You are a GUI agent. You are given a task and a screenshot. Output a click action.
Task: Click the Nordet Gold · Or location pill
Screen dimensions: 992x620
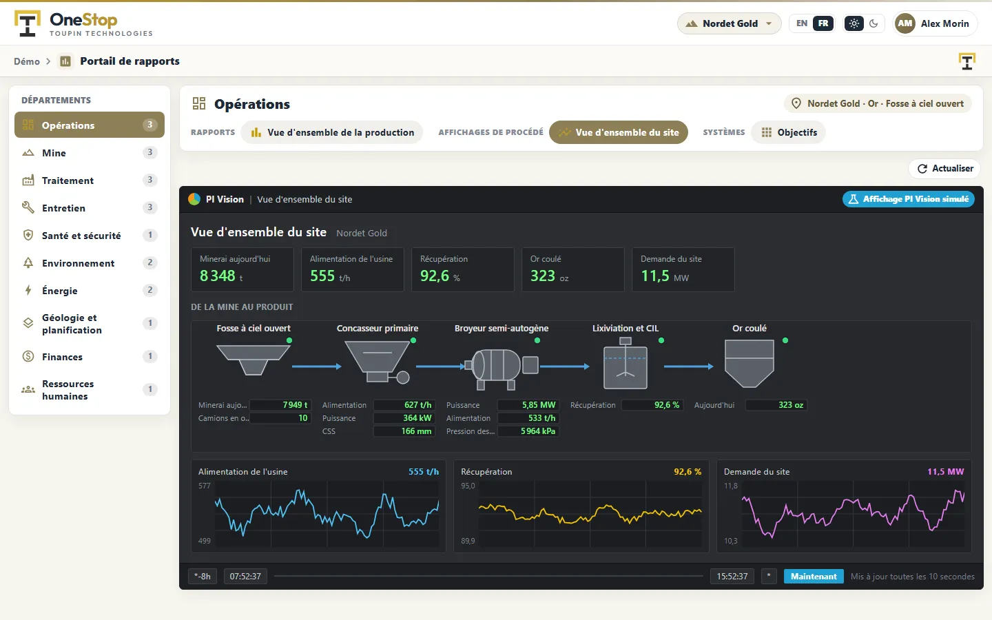[877, 103]
